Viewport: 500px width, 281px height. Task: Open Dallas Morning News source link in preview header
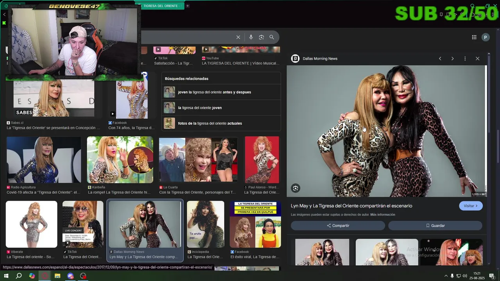point(320,59)
